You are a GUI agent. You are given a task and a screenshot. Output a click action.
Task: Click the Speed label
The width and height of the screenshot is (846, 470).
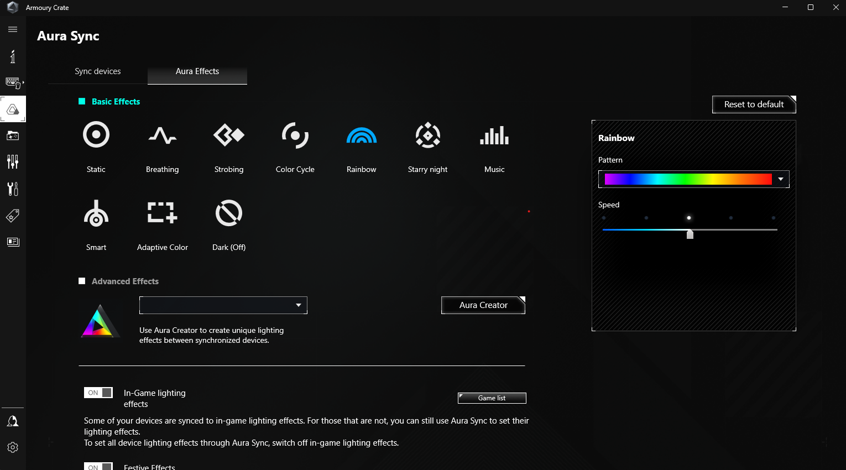(609, 205)
